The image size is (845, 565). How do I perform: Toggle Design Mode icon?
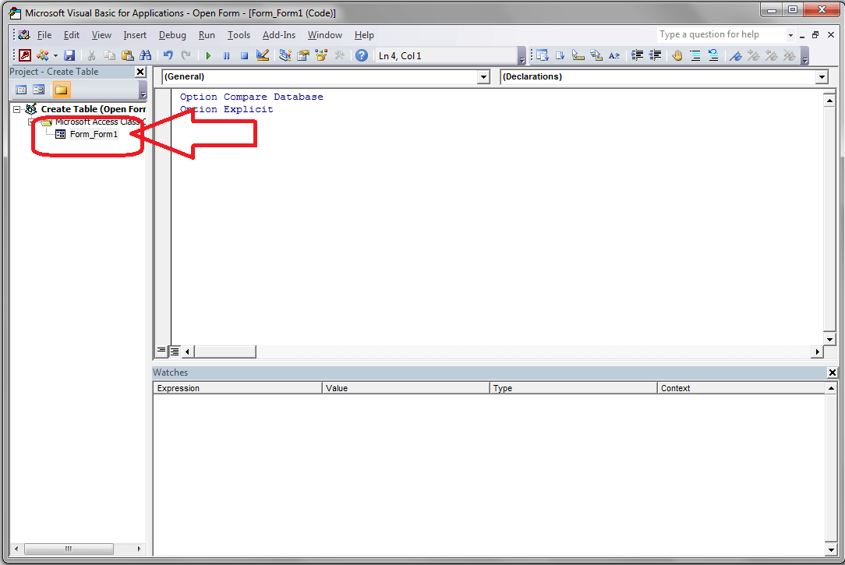(x=263, y=55)
